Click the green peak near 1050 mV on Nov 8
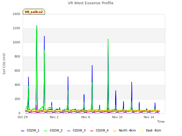Viewport: 182px width, 136px height. [x=108, y=40]
